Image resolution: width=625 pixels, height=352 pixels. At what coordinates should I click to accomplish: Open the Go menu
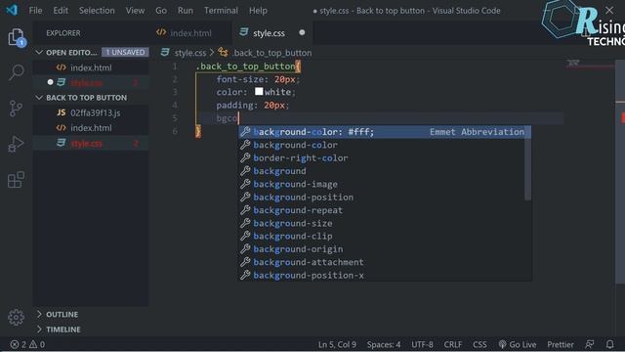point(161,11)
